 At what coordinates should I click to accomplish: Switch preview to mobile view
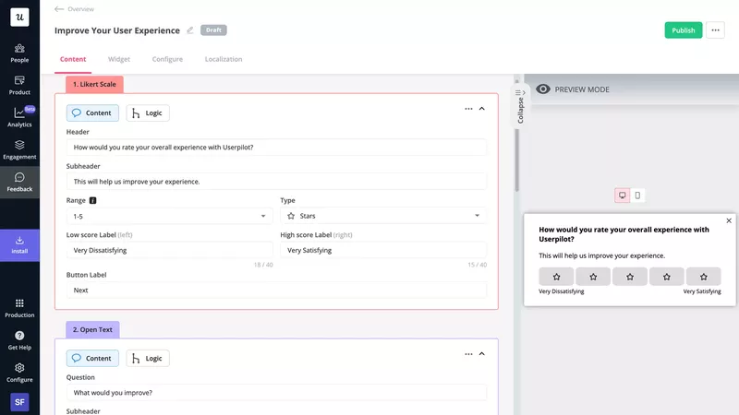click(637, 195)
